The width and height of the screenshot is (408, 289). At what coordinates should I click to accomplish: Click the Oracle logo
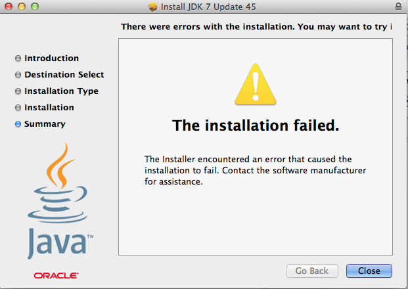[x=56, y=275]
